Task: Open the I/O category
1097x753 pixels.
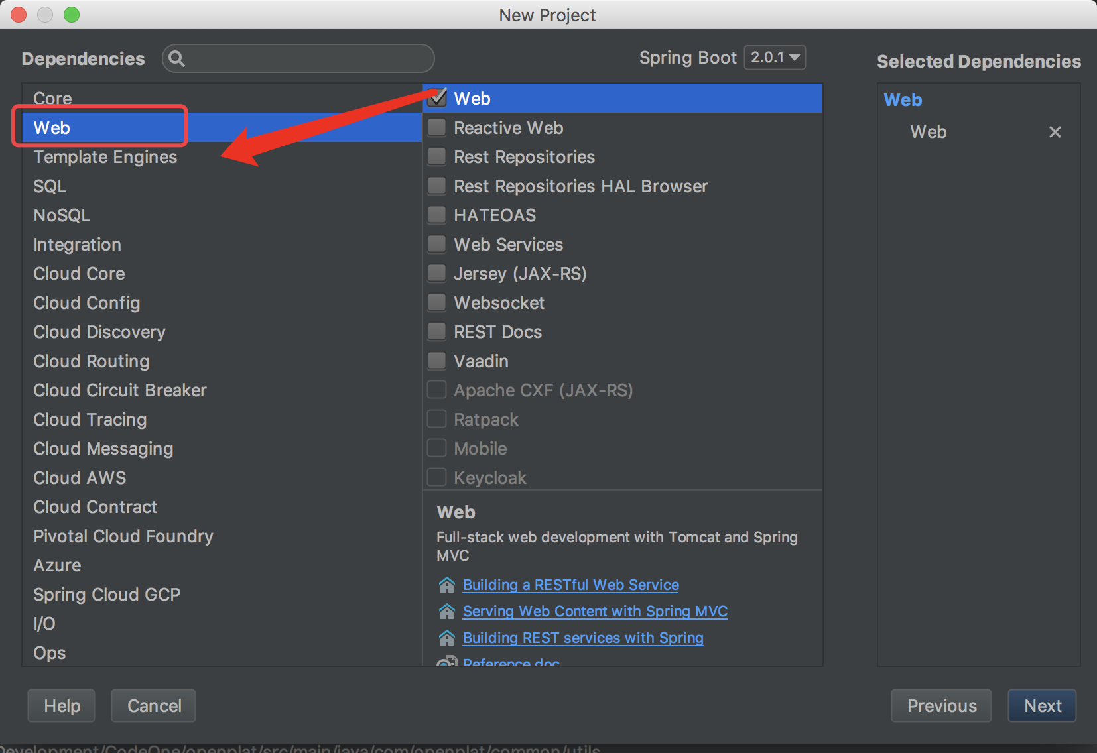Action: click(222, 623)
